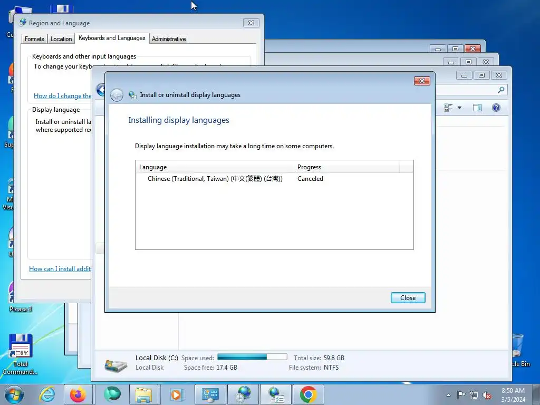
Task: Click the Canceled progress status text
Action: coord(310,179)
